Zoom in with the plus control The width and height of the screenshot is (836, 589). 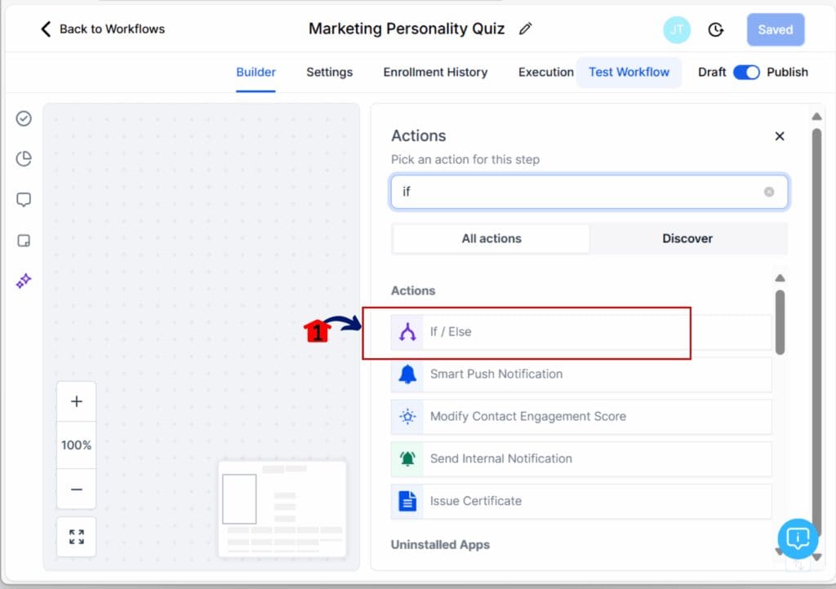click(x=76, y=401)
